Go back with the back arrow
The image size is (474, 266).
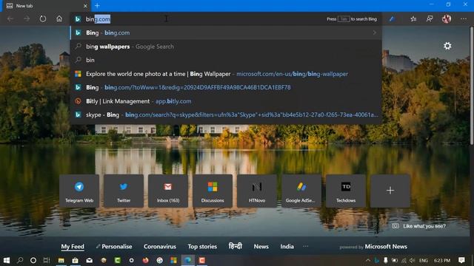[x=10, y=19]
